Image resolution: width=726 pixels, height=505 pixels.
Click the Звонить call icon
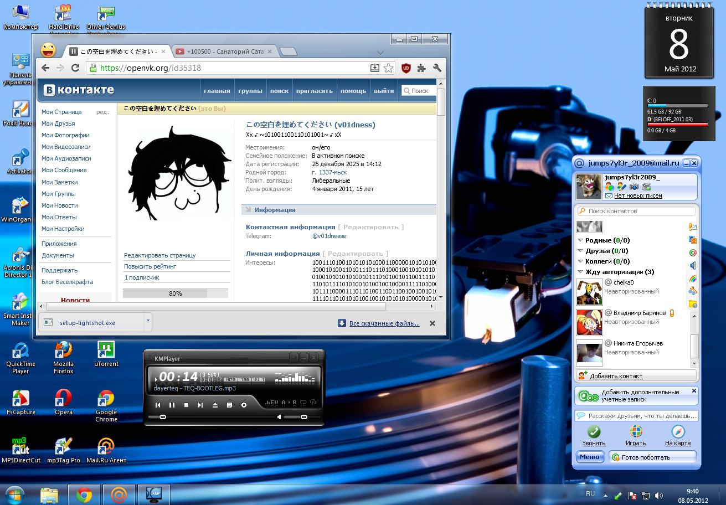pyautogui.click(x=594, y=432)
